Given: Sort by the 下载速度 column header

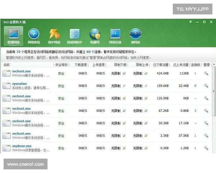Looking at the screenshot, I should (81, 65).
